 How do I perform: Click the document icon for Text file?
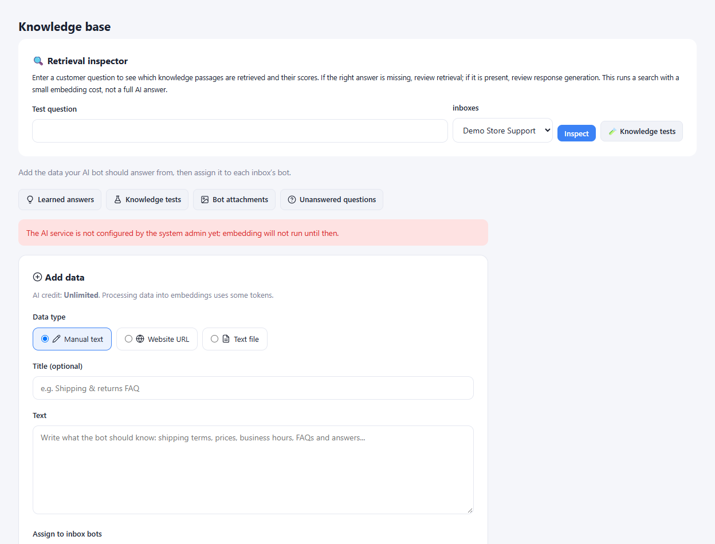(x=226, y=339)
